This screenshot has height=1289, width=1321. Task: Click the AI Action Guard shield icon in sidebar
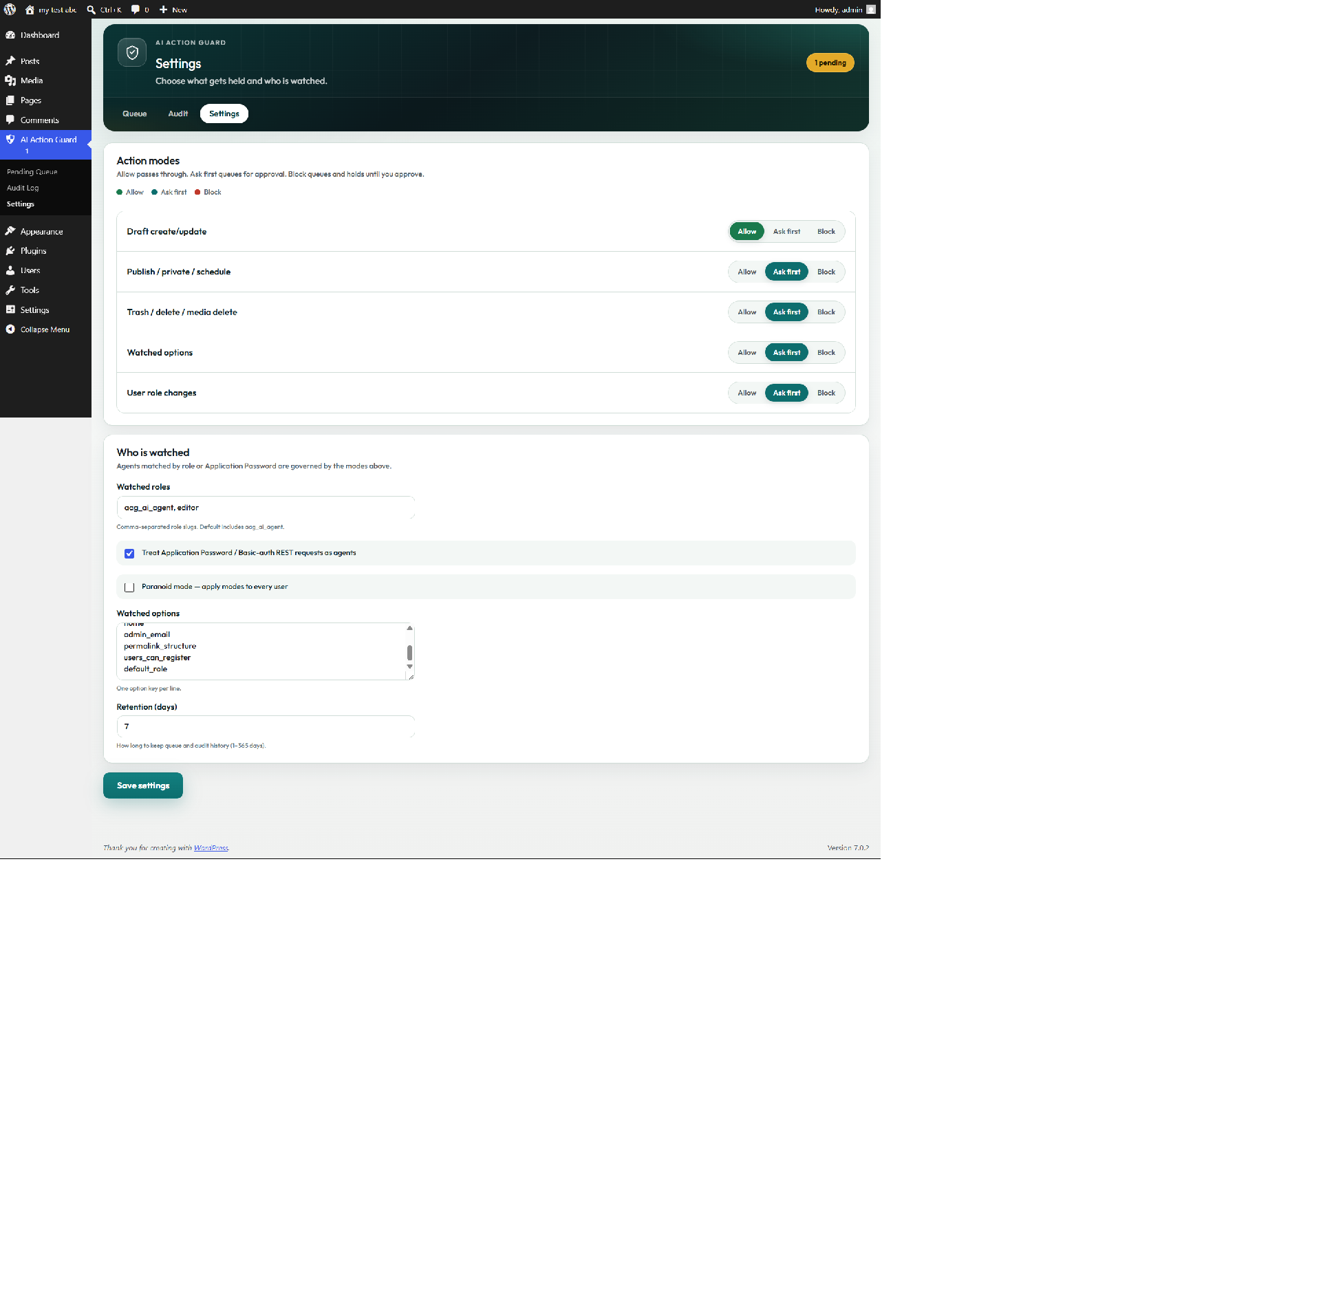pos(10,140)
